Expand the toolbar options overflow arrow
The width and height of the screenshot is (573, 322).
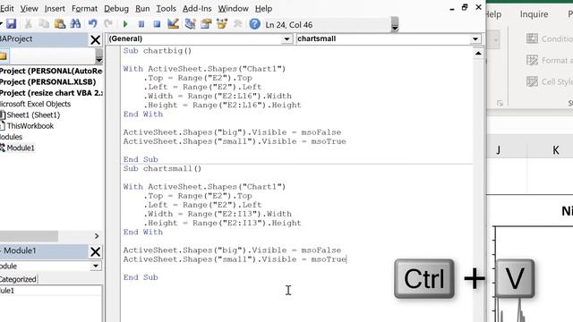395,25
